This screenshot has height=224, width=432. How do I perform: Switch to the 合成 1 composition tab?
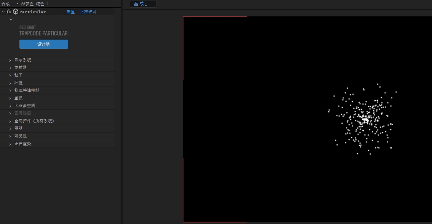click(x=140, y=4)
